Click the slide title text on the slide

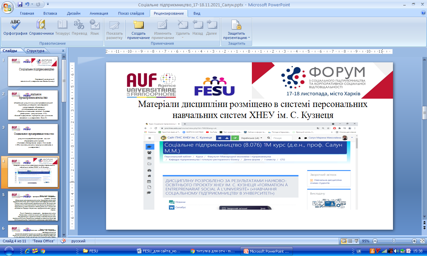pos(253,110)
